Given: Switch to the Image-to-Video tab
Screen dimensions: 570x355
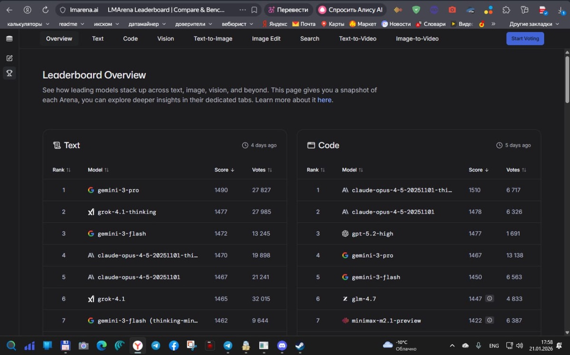Looking at the screenshot, I should (418, 38).
